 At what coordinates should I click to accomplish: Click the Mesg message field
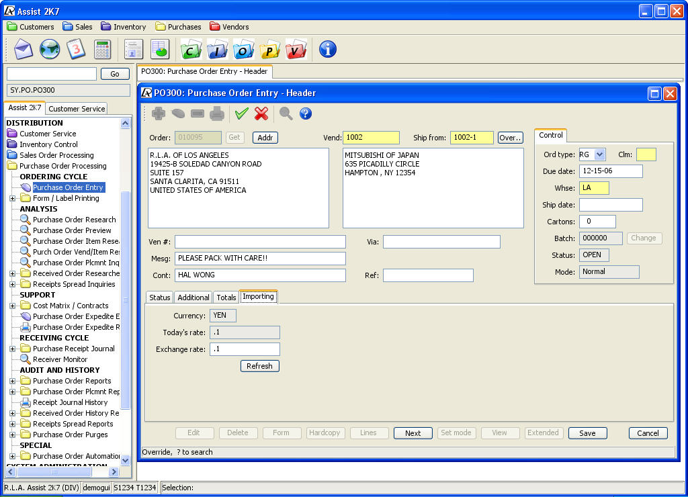[260, 259]
